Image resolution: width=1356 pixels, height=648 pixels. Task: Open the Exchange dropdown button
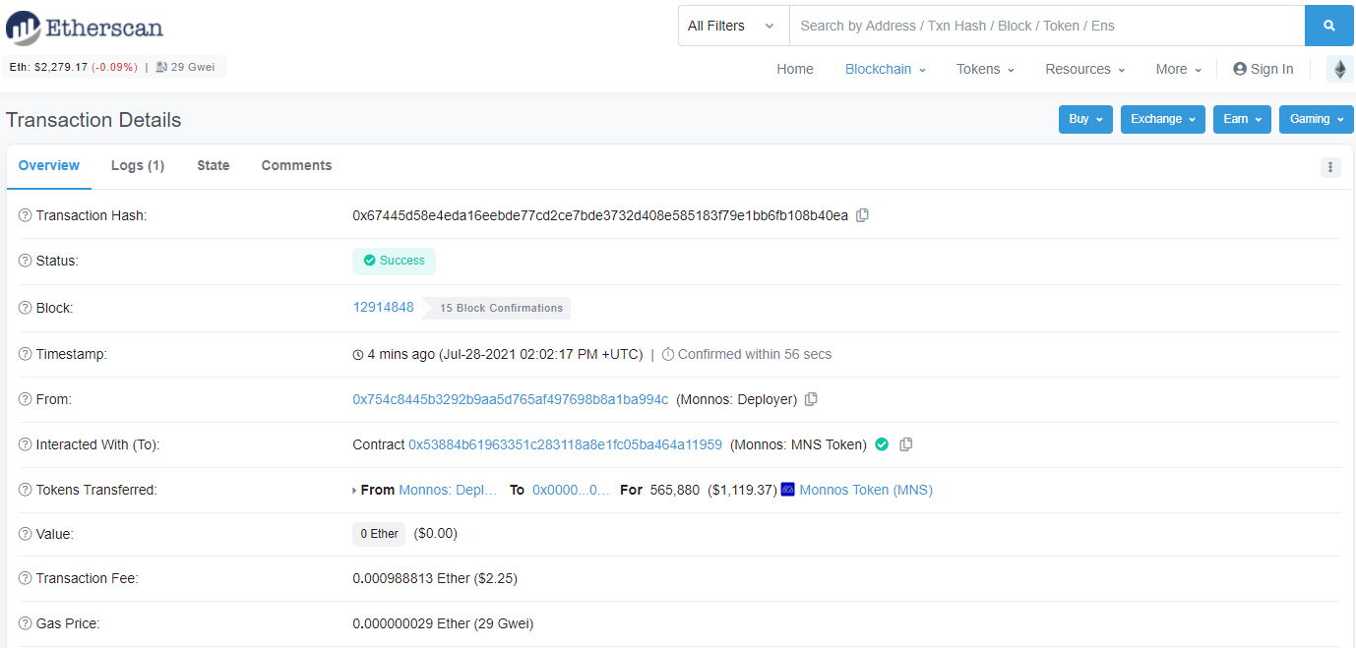click(1163, 119)
